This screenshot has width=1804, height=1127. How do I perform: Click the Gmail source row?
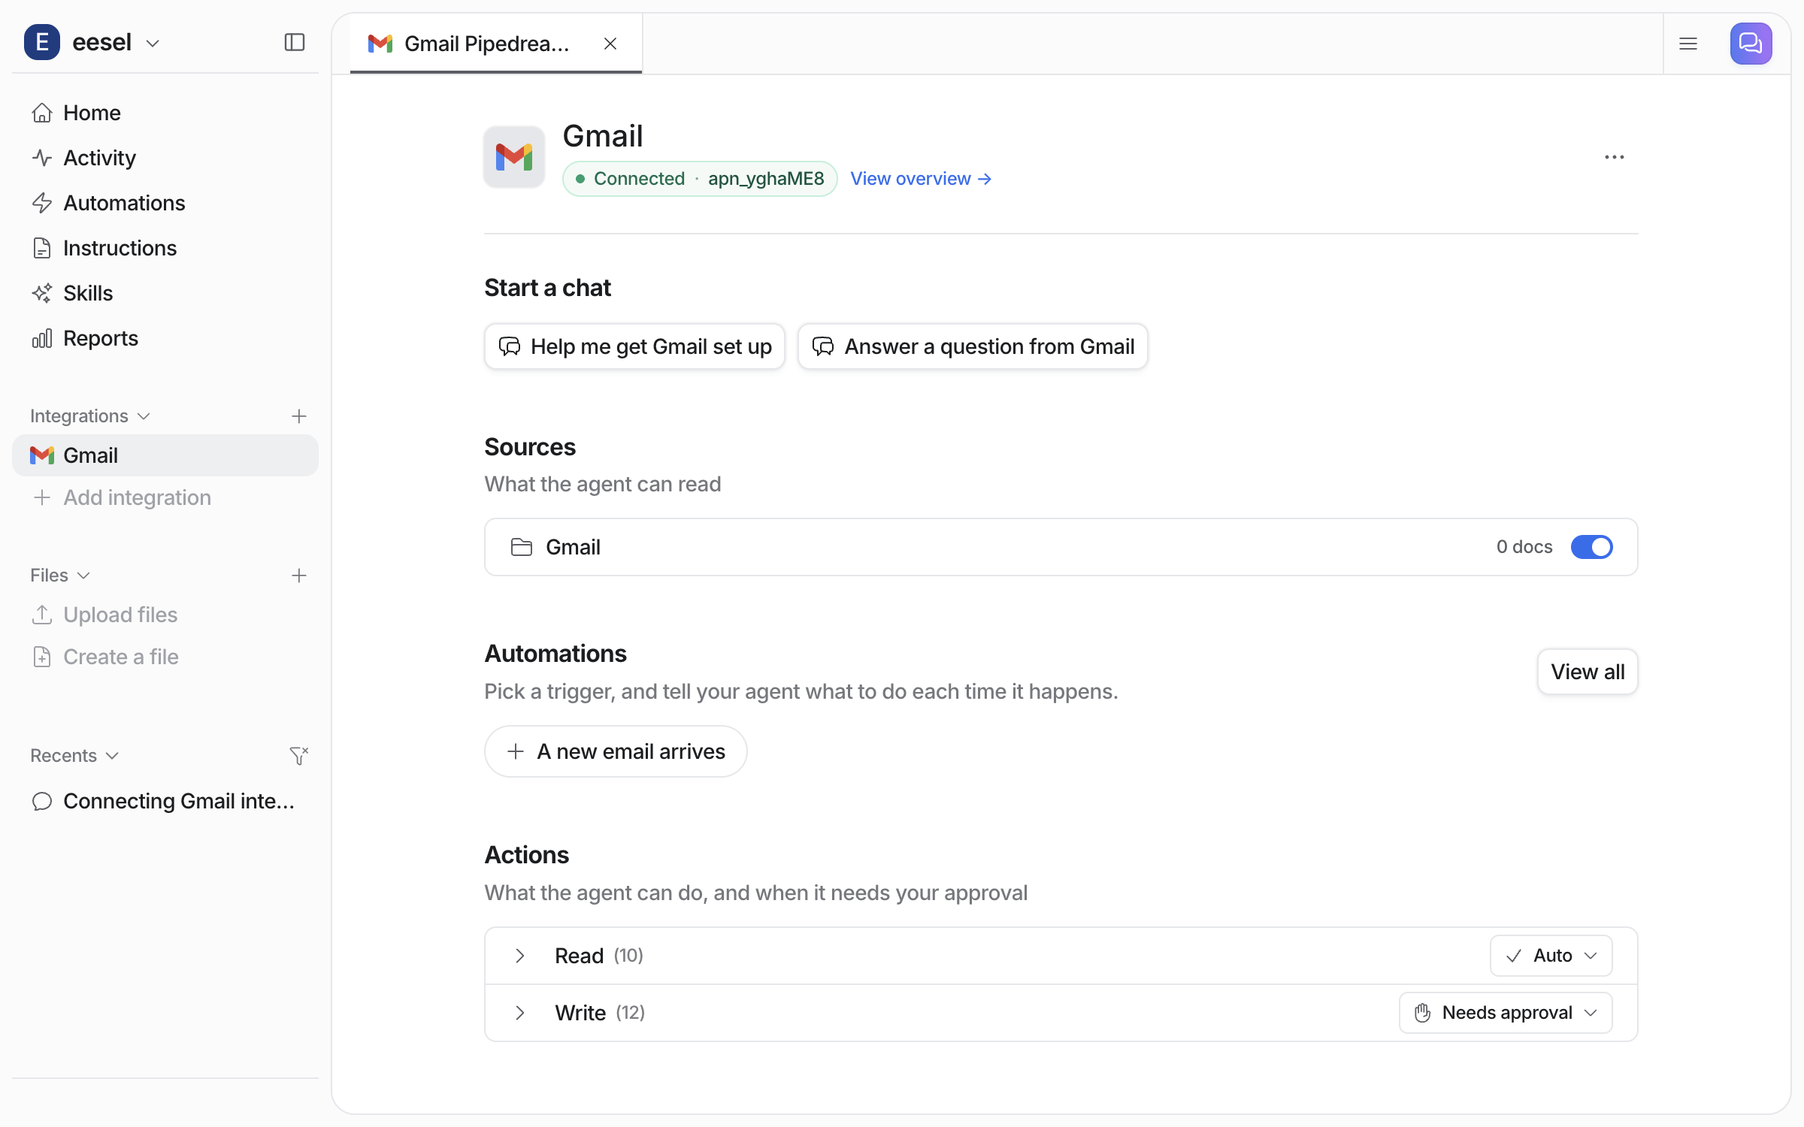(1061, 547)
